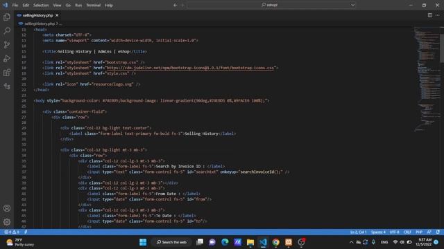Select language mode PHP
444x249 pixels.
coord(419,232)
